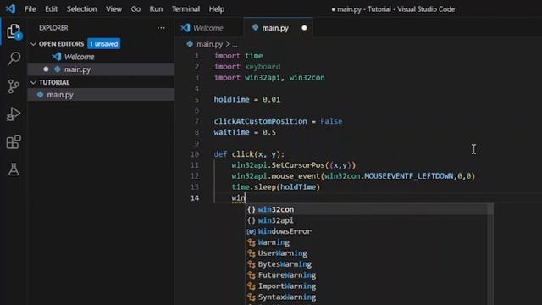Select Welcome in Open Editors list
This screenshot has width=542, height=305.
click(101, 57)
